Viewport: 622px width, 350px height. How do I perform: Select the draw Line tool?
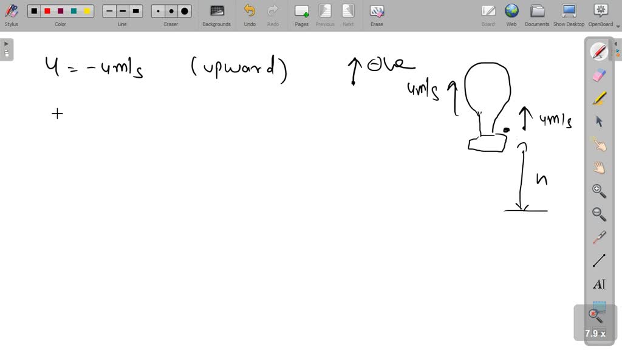[x=599, y=261]
